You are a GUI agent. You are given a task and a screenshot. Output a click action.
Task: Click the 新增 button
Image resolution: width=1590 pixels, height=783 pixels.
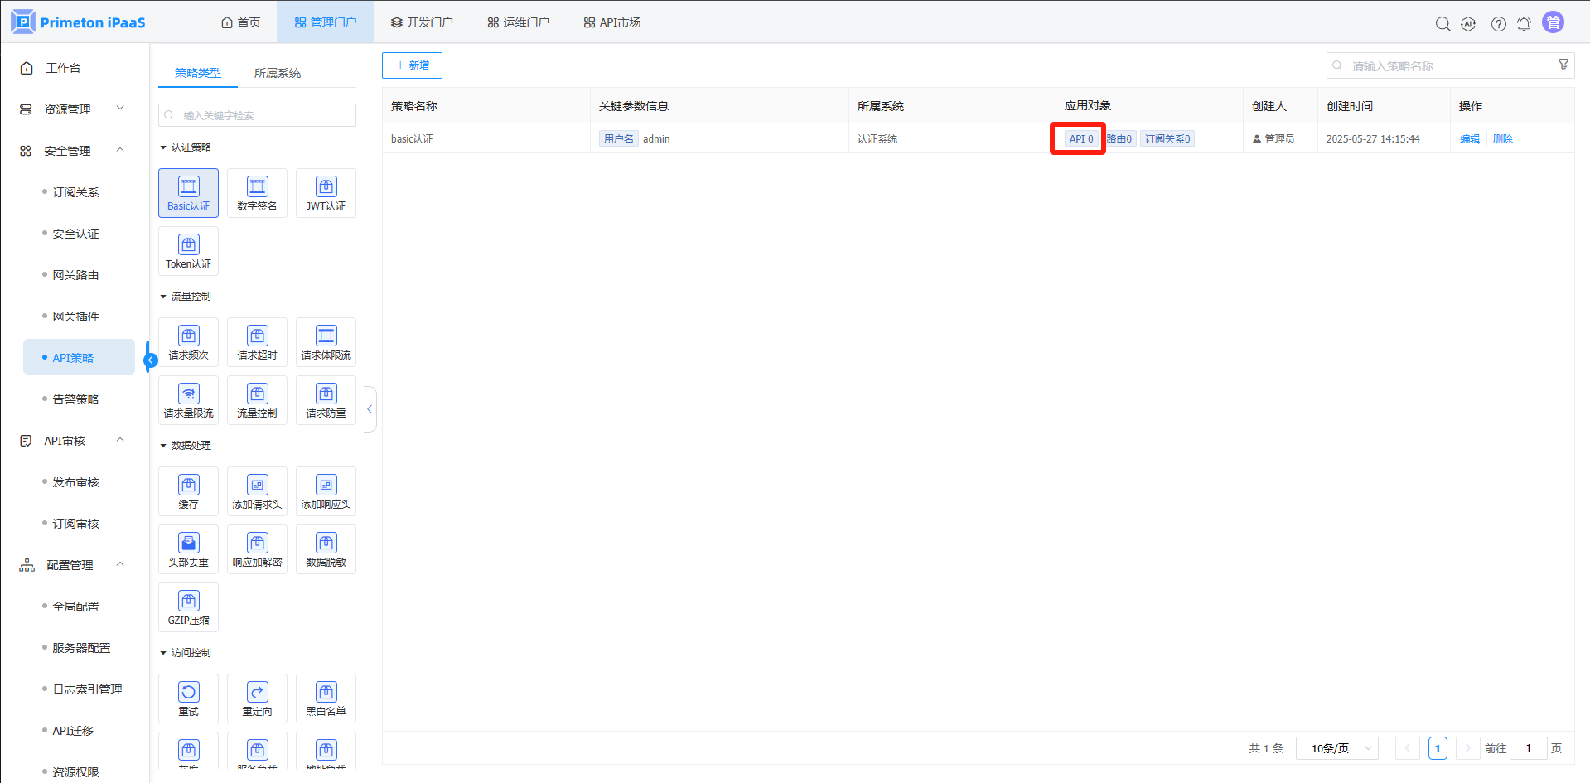click(x=412, y=65)
